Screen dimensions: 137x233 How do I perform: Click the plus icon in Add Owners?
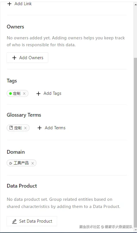point(14,58)
